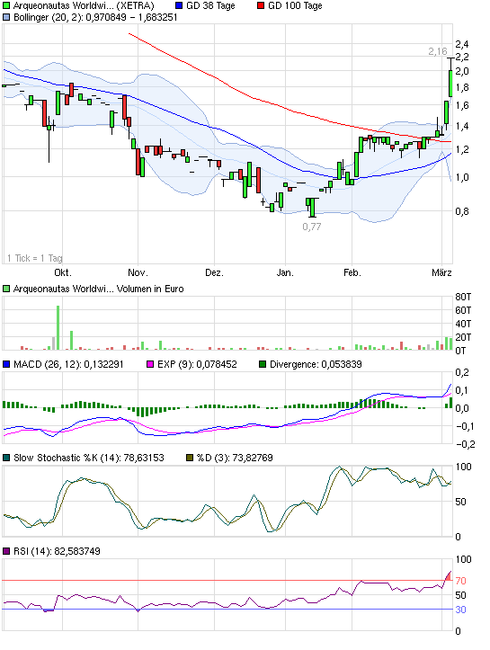Click the 80T volume axis label
The height and width of the screenshot is (650, 490).
(x=463, y=297)
